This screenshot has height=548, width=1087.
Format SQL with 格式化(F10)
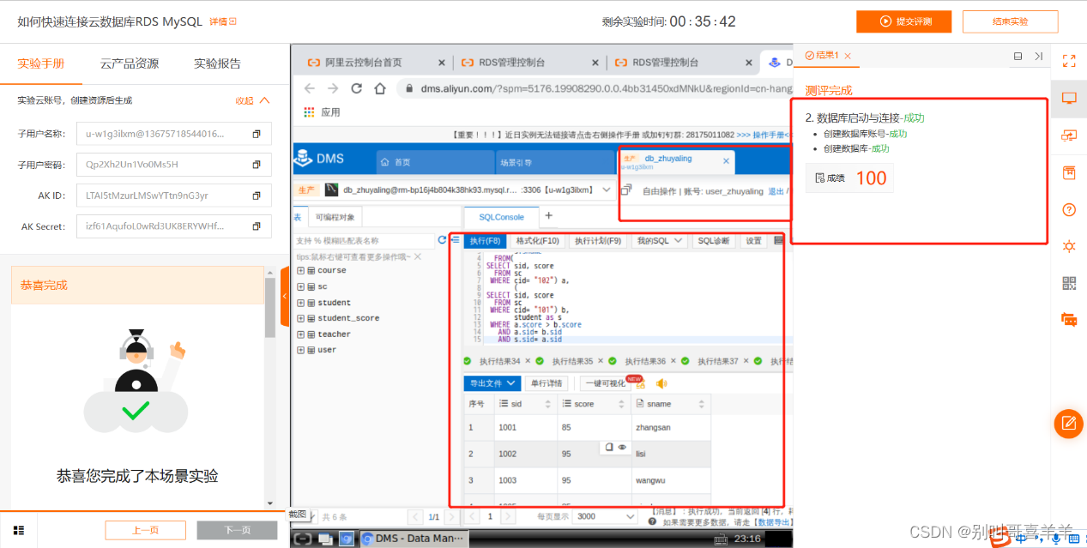click(537, 241)
